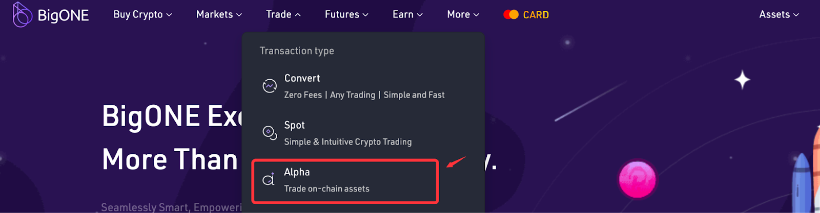The width and height of the screenshot is (820, 213).
Task: Click the pink planet graphic
Action: (x=637, y=179)
